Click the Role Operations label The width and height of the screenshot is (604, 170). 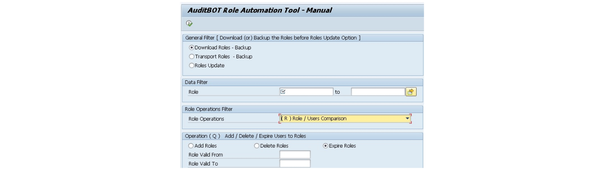tap(206, 119)
